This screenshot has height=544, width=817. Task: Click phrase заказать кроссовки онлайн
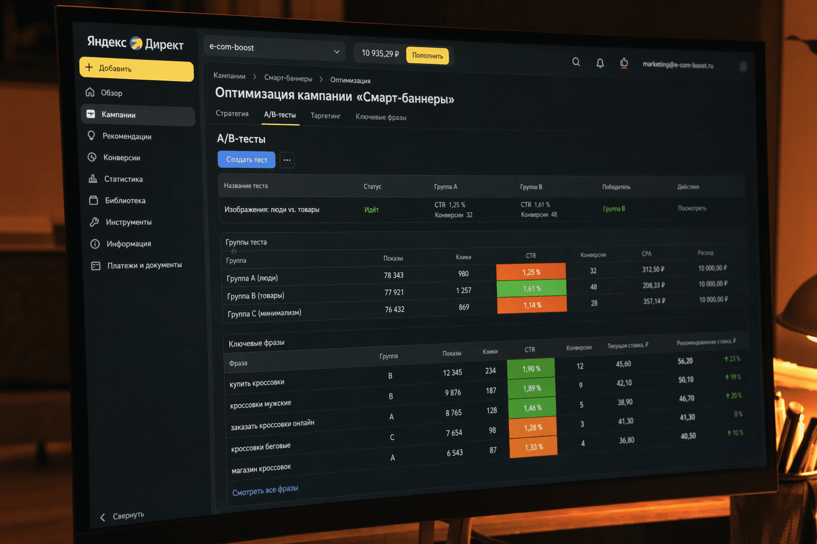click(x=272, y=424)
